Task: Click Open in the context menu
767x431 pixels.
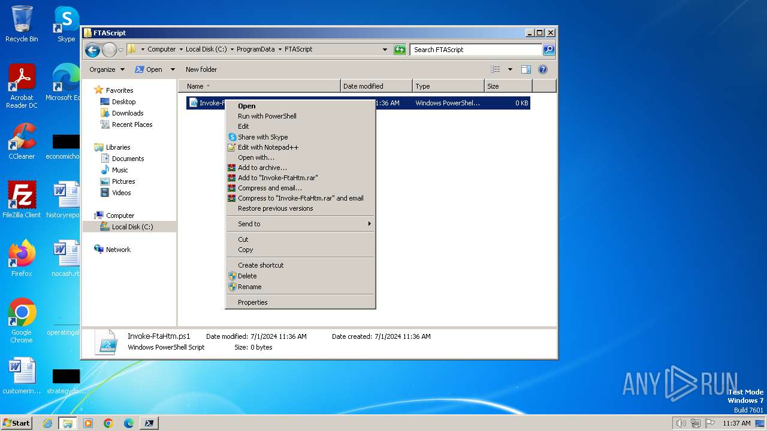Action: coord(300,106)
